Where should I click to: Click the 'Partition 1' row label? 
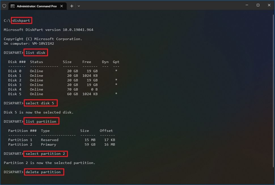click(20, 140)
